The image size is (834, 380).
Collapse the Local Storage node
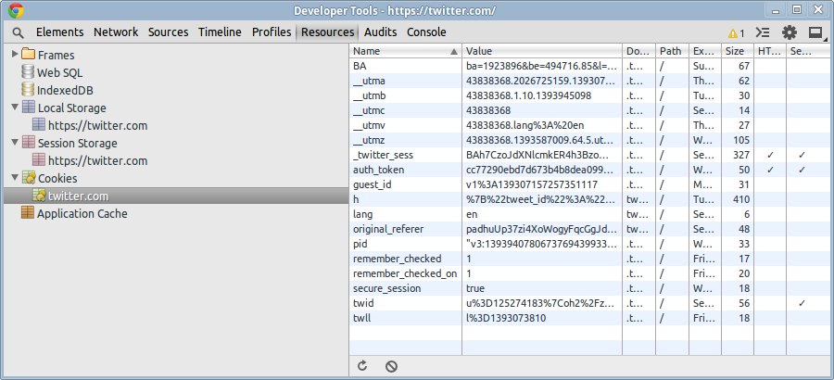(15, 107)
